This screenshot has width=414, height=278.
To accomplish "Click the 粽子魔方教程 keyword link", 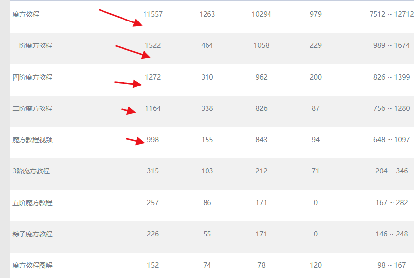I will [x=32, y=234].
